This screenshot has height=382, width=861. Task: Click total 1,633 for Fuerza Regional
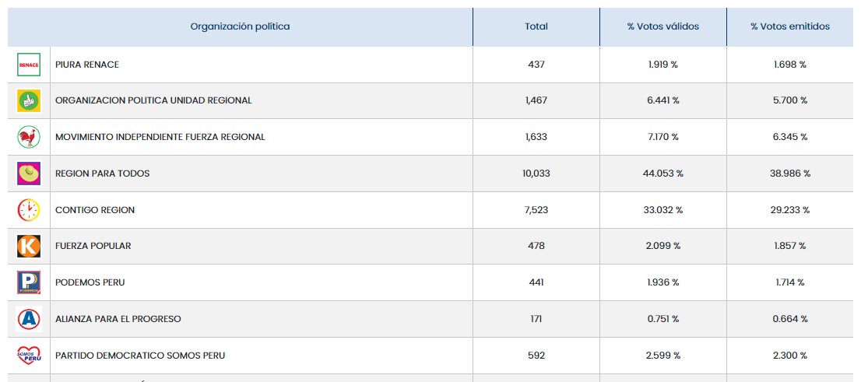(536, 137)
